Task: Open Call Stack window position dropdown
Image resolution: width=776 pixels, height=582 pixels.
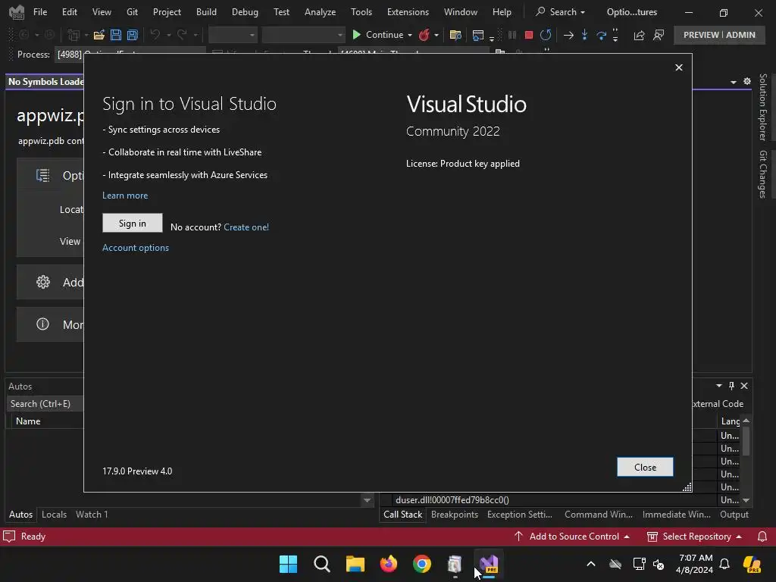Action: 718,386
